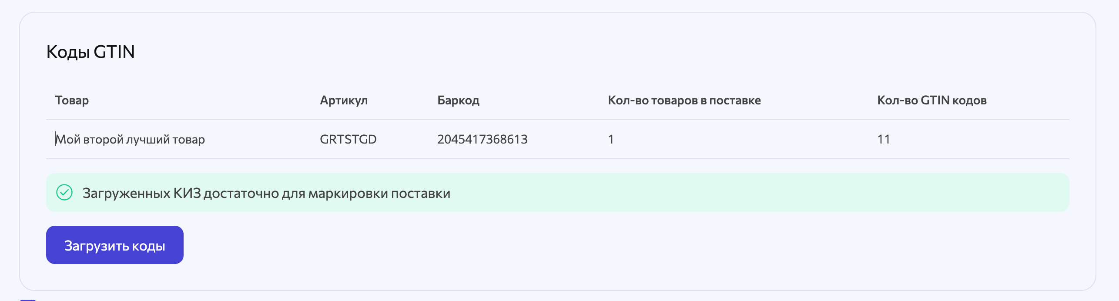The width and height of the screenshot is (1119, 301).
Task: Click blank card area right of Загрузить коды
Action: (609, 245)
